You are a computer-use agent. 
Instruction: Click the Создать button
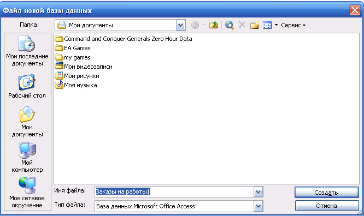coord(327,193)
